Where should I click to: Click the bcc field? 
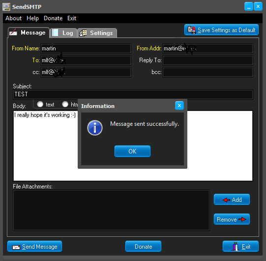(x=207, y=72)
